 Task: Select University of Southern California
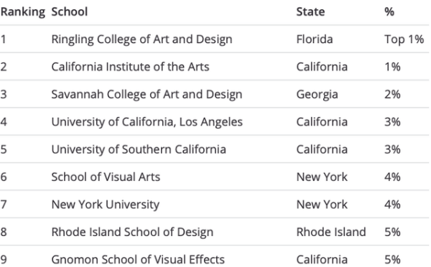[139, 149]
